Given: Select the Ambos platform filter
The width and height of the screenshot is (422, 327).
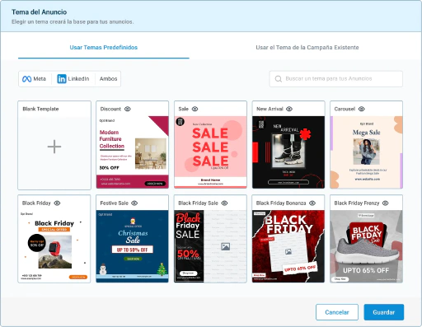Looking at the screenshot, I should [108, 79].
